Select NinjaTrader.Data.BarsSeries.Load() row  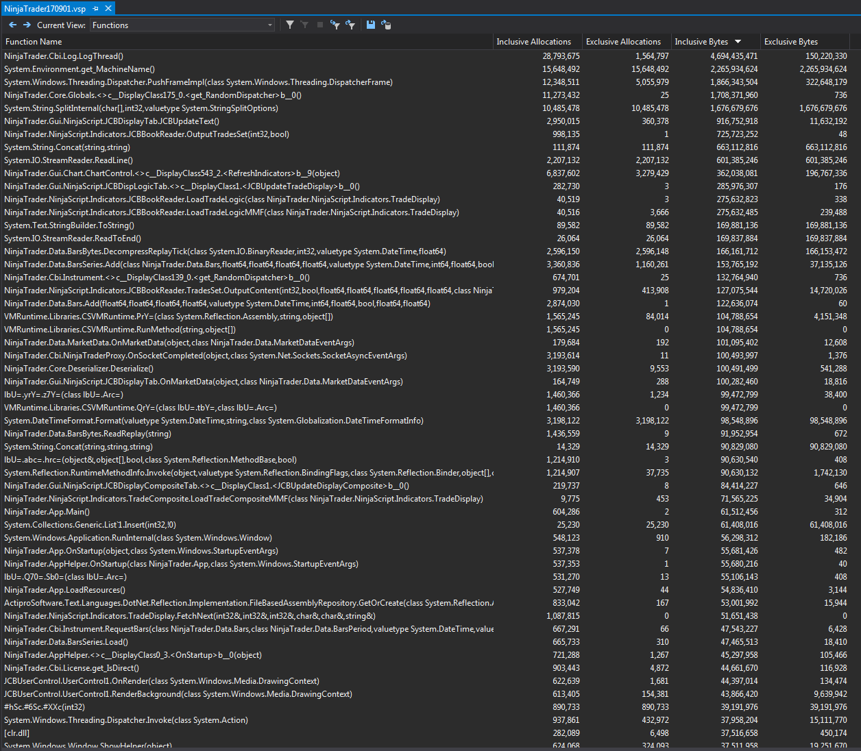click(x=425, y=642)
